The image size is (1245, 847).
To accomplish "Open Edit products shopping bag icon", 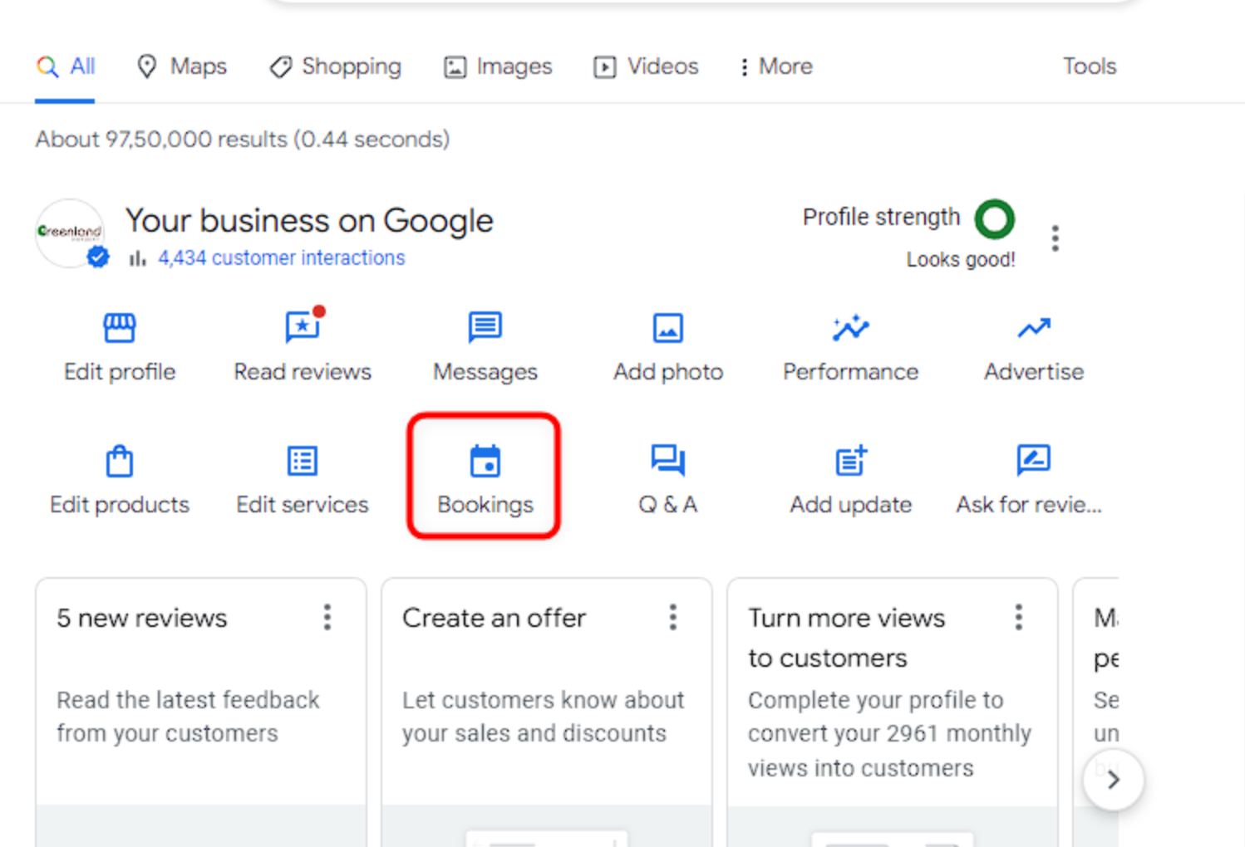I will [120, 461].
